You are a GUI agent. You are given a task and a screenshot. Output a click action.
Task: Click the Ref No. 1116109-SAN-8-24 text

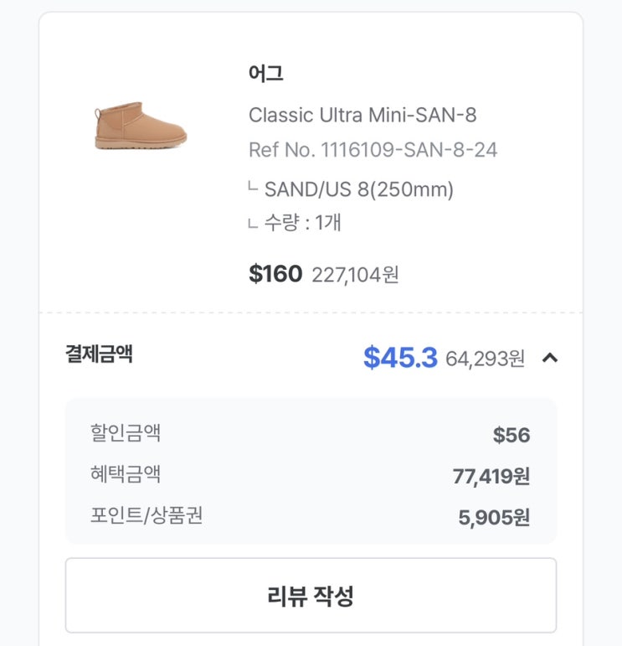pos(373,150)
